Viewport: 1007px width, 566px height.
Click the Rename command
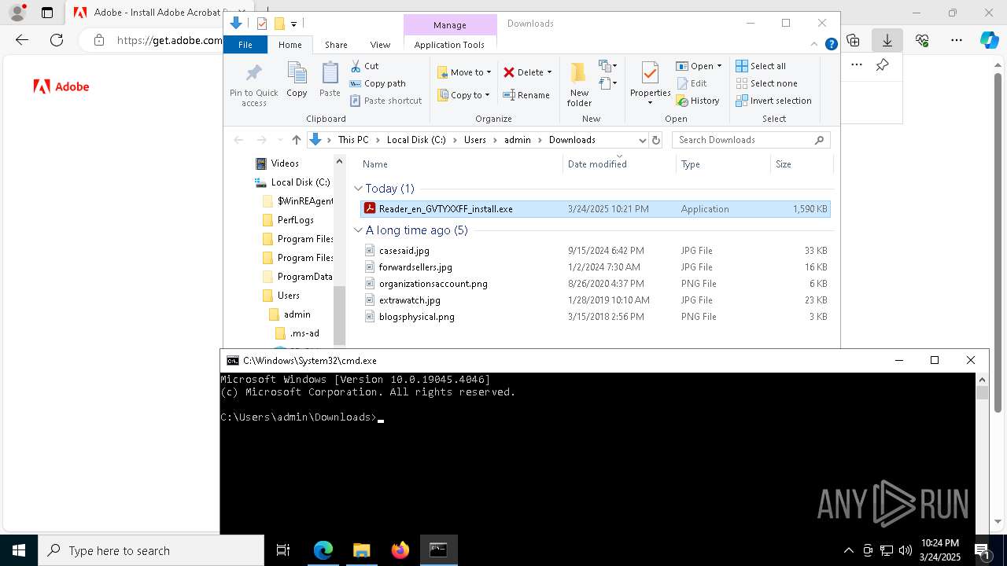click(526, 95)
